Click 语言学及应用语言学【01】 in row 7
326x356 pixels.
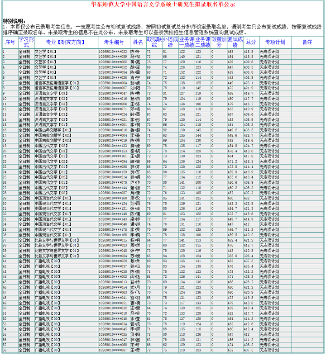[57, 83]
